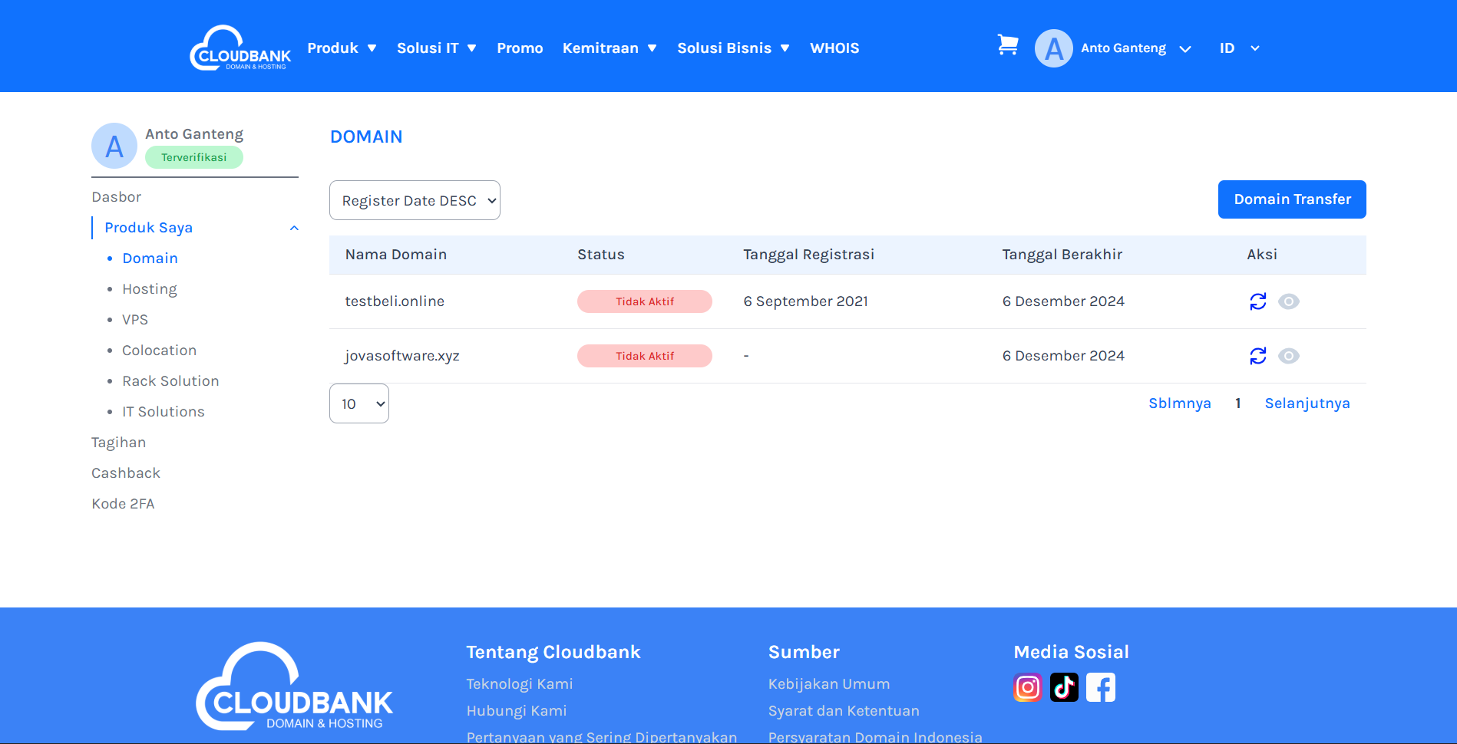
Task: Select Hosting in the sidebar
Action: click(x=150, y=289)
